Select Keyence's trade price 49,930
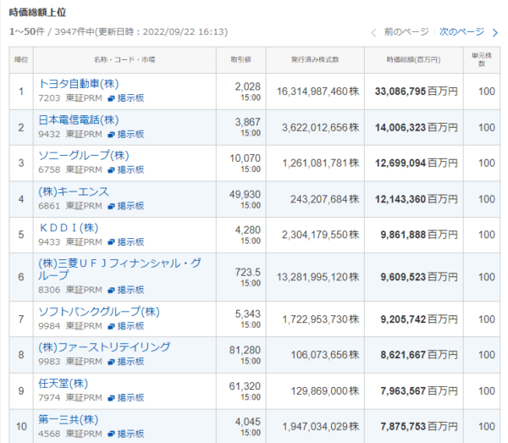The height and width of the screenshot is (443, 508). (x=245, y=195)
